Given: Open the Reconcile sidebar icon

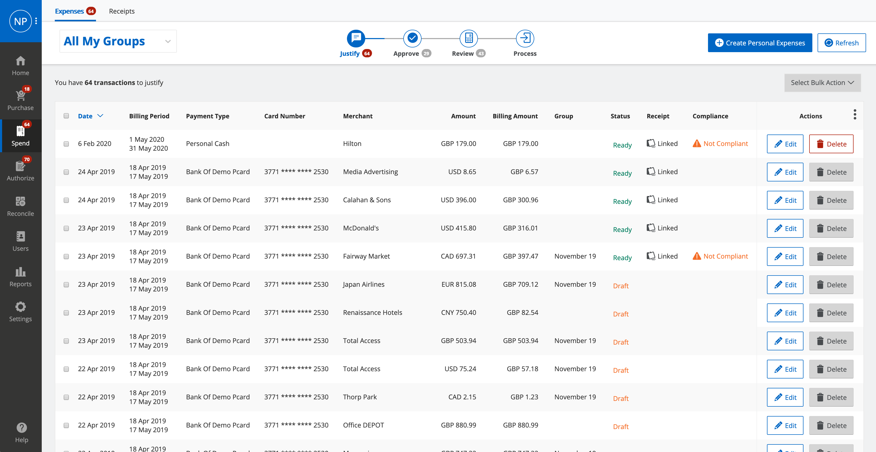Looking at the screenshot, I should [x=20, y=201].
